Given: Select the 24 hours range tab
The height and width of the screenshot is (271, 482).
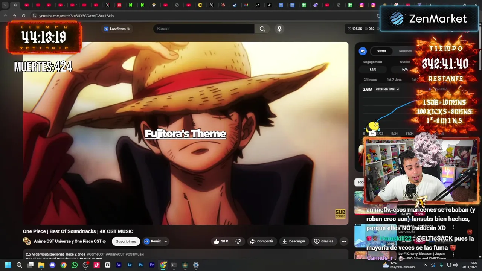Looking at the screenshot, I should [x=370, y=79].
